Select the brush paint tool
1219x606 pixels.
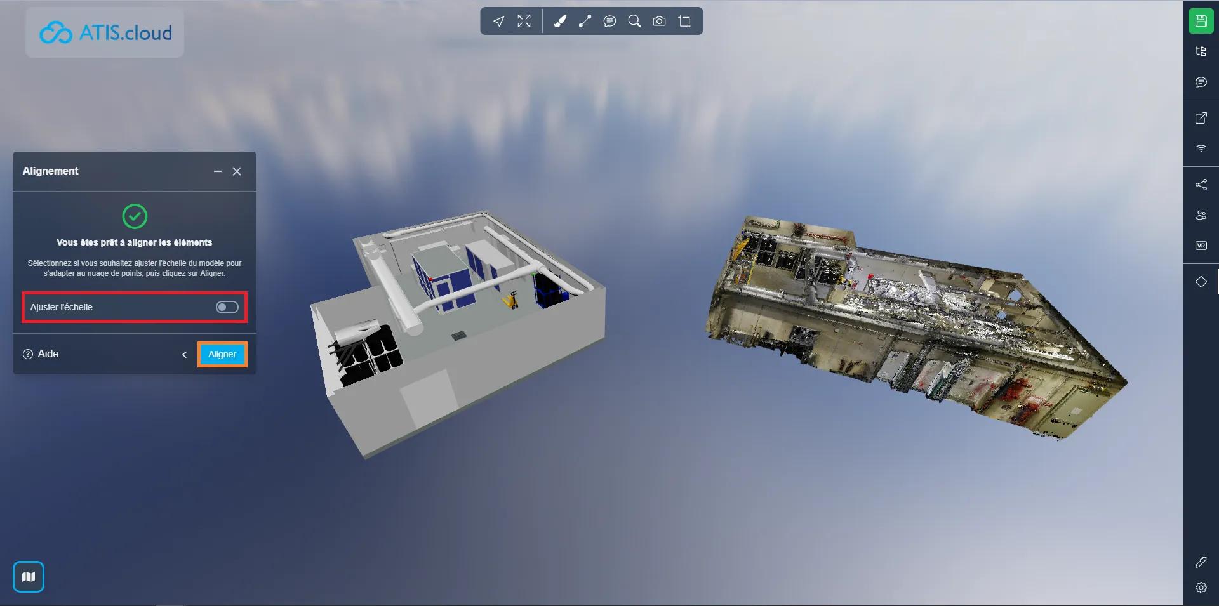[560, 22]
